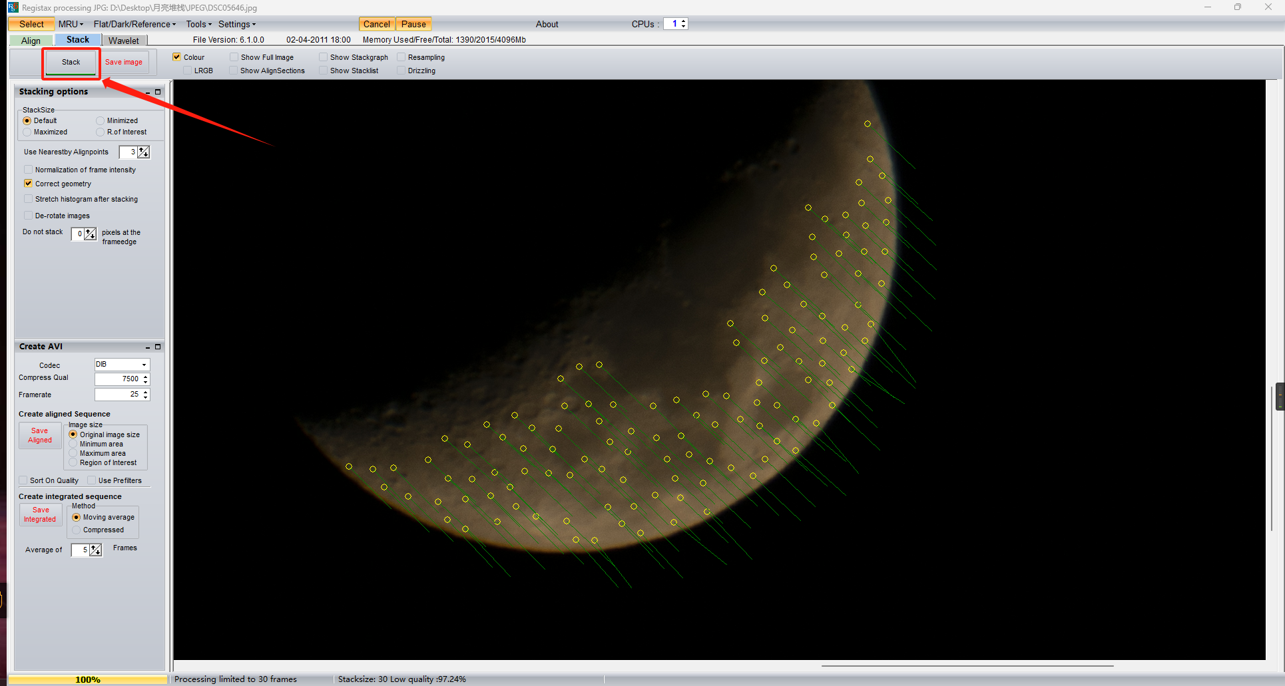
Task: Click the Compress Qual stepper arrows
Action: coord(145,379)
